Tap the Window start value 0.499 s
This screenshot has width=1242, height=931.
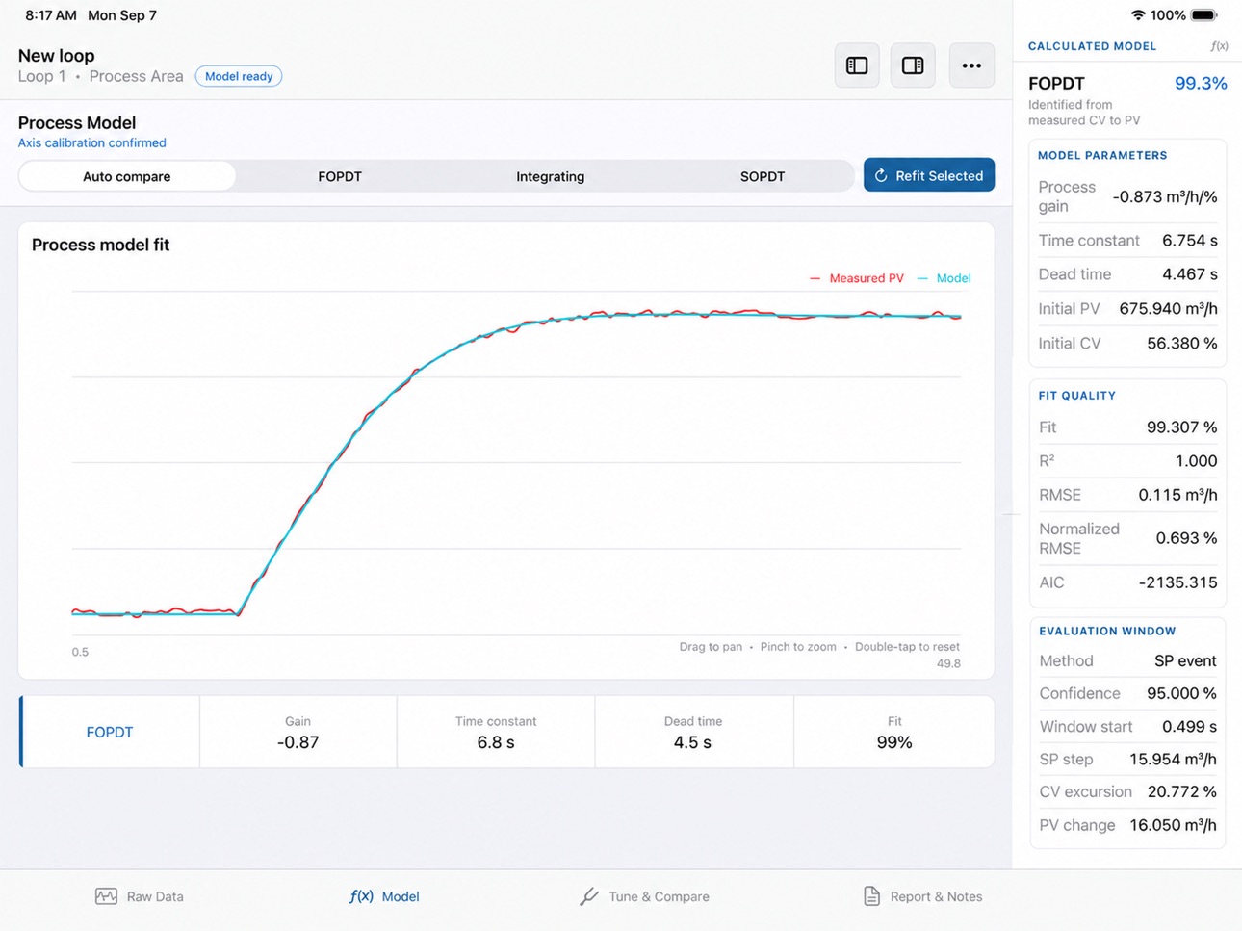[x=1189, y=727]
